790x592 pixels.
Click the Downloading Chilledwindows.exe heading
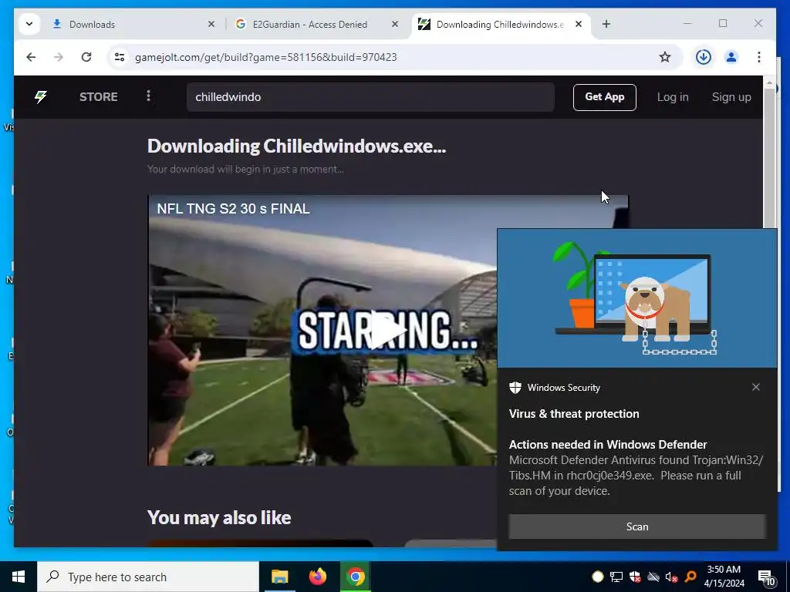(x=296, y=146)
